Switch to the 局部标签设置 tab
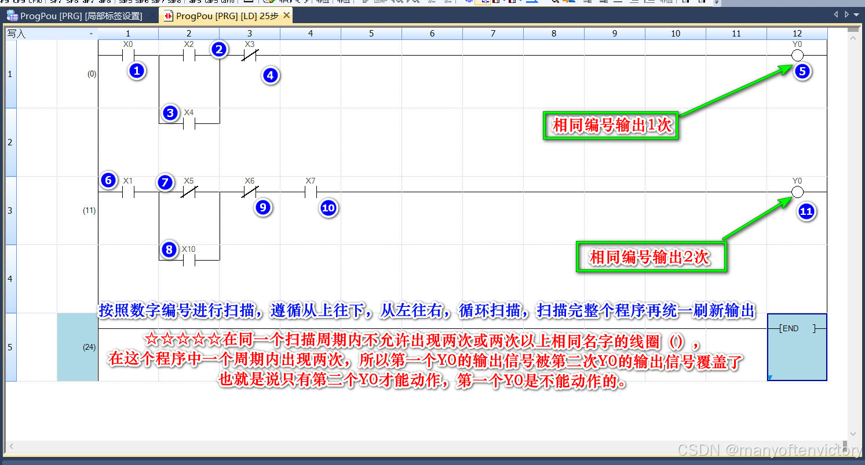Screen dimensions: 865x465 (x=81, y=16)
